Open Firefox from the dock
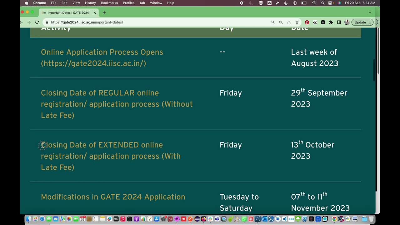The image size is (400, 225). pos(204,219)
